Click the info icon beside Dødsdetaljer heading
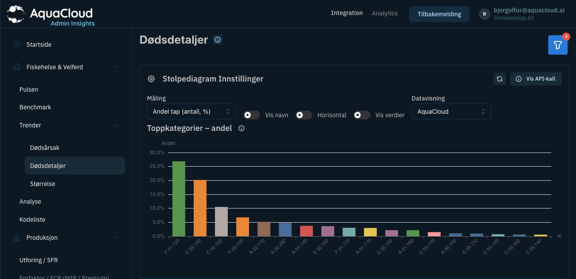 click(x=217, y=40)
